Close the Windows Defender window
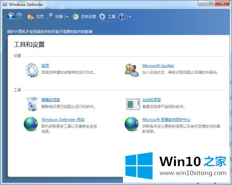This screenshot has width=232, height=185. click(x=222, y=3)
